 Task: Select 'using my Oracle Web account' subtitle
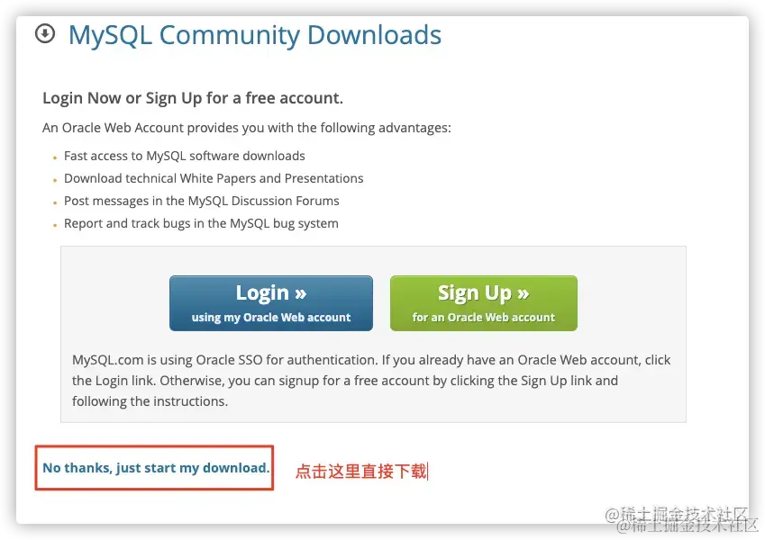tap(271, 318)
